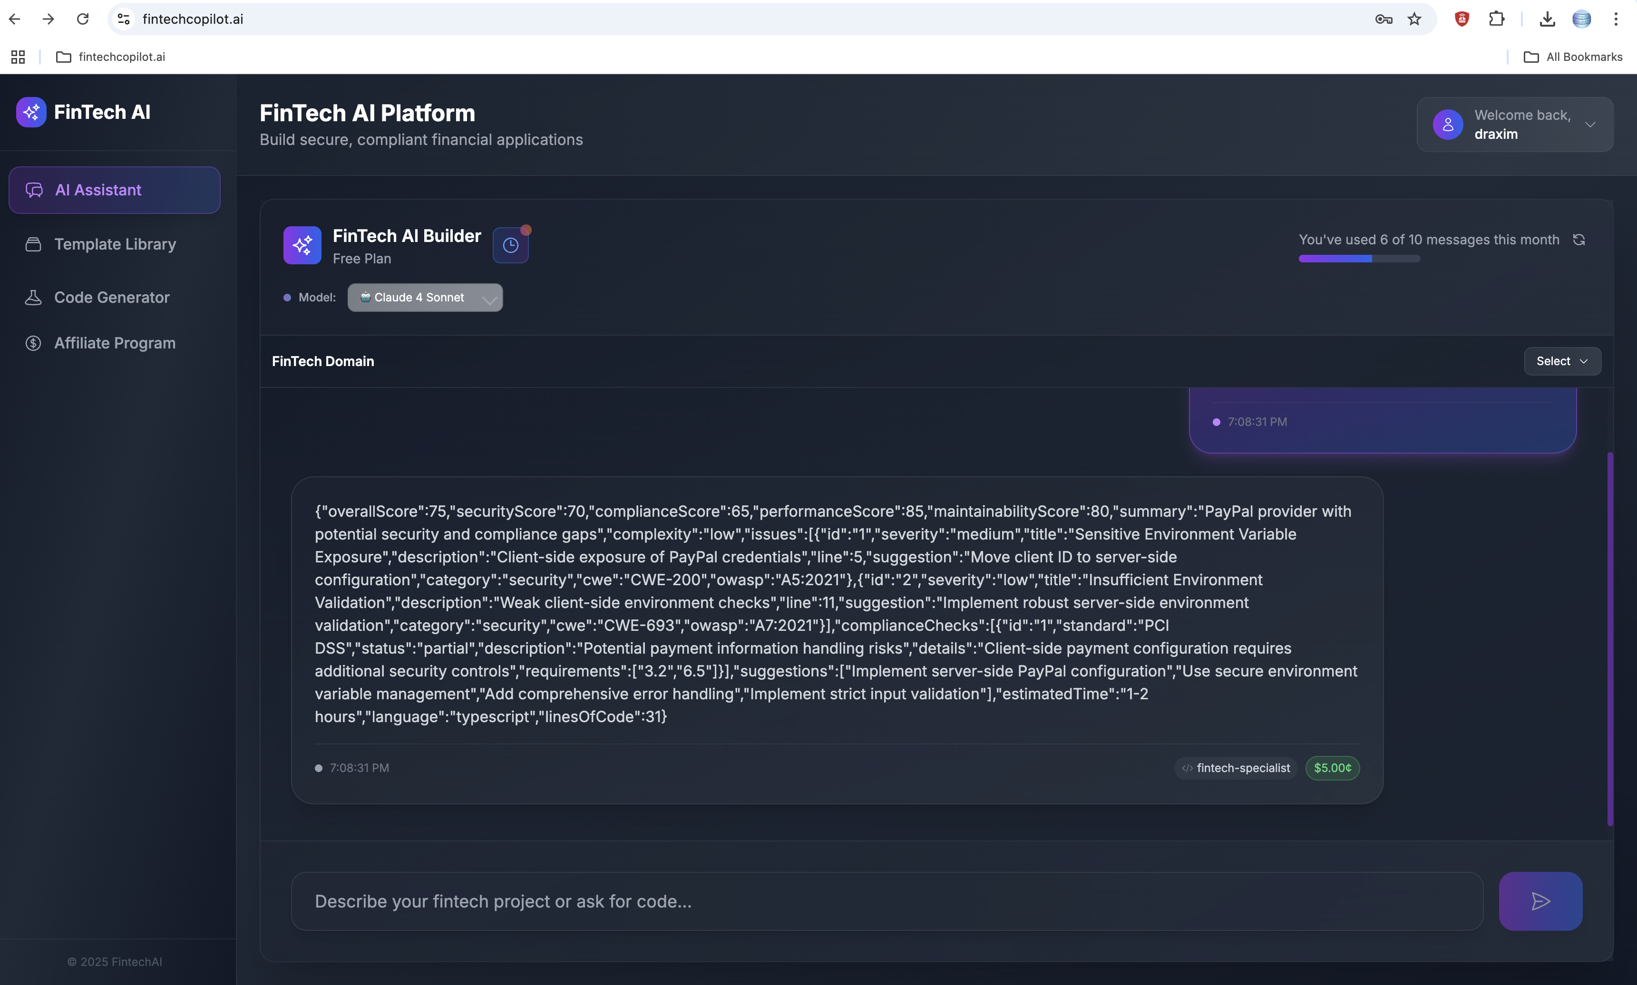Click the FinTech AI sparkle logo
Screen dimensions: 1637x985
tap(31, 112)
